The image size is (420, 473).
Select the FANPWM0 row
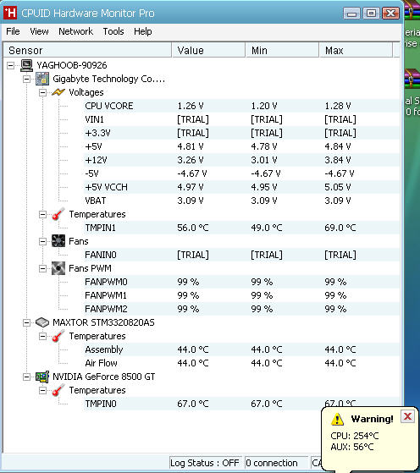coord(241,282)
